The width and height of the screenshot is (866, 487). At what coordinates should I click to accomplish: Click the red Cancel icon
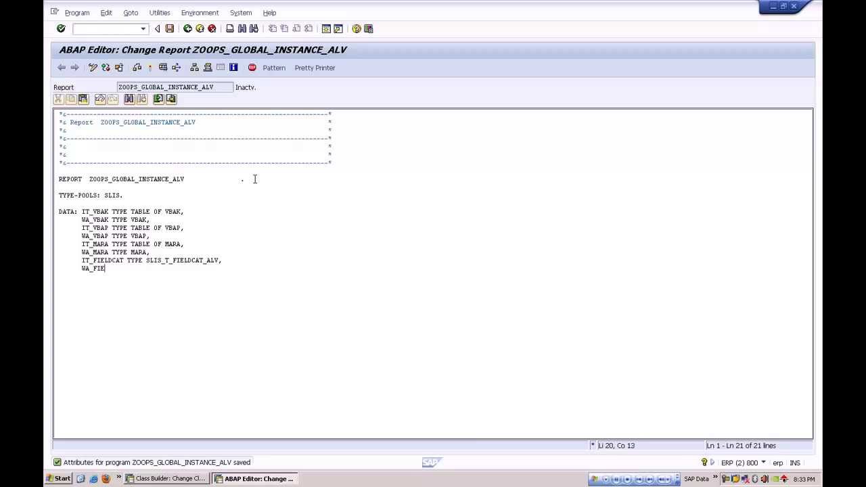click(x=212, y=28)
